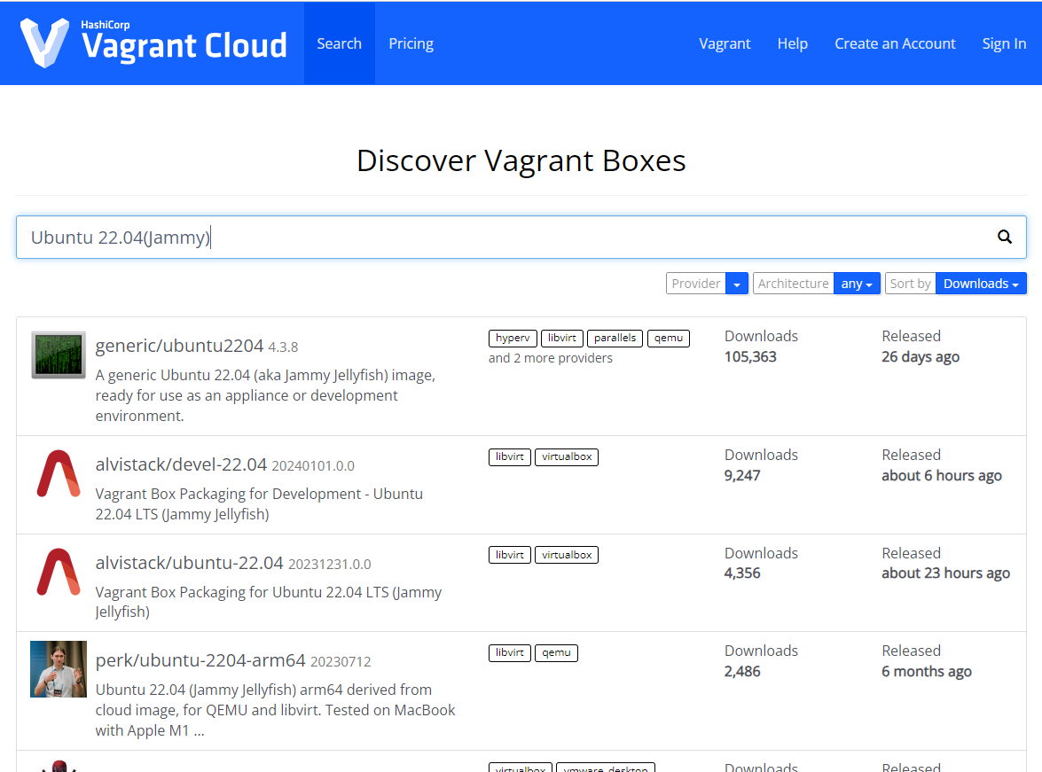Image resolution: width=1042 pixels, height=772 pixels.
Task: Open the alvistack/ubuntu-22.04 box link
Action: (x=190, y=563)
